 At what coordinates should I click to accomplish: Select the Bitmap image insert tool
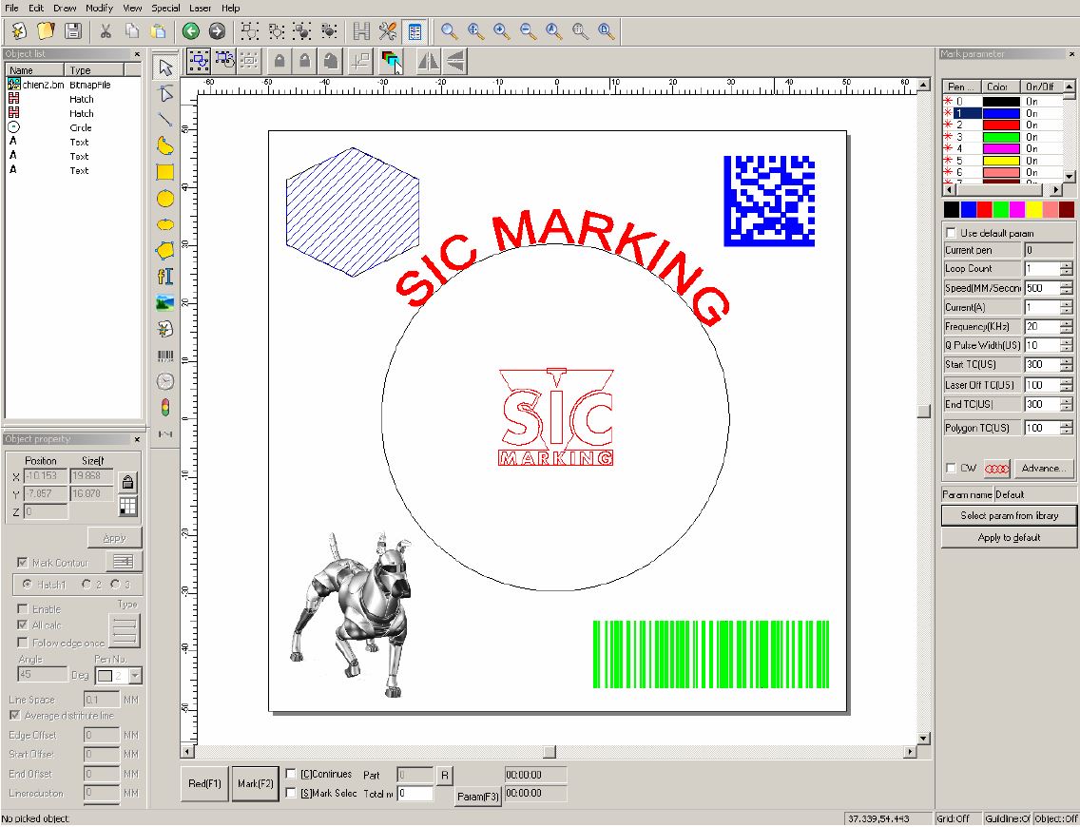click(165, 302)
